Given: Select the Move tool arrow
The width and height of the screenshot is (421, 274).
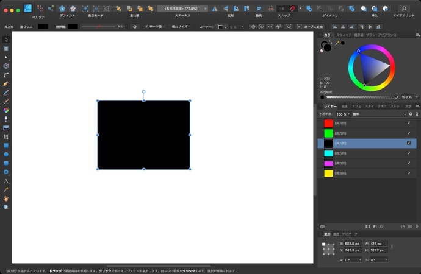Looking at the screenshot, I should coord(6,40).
